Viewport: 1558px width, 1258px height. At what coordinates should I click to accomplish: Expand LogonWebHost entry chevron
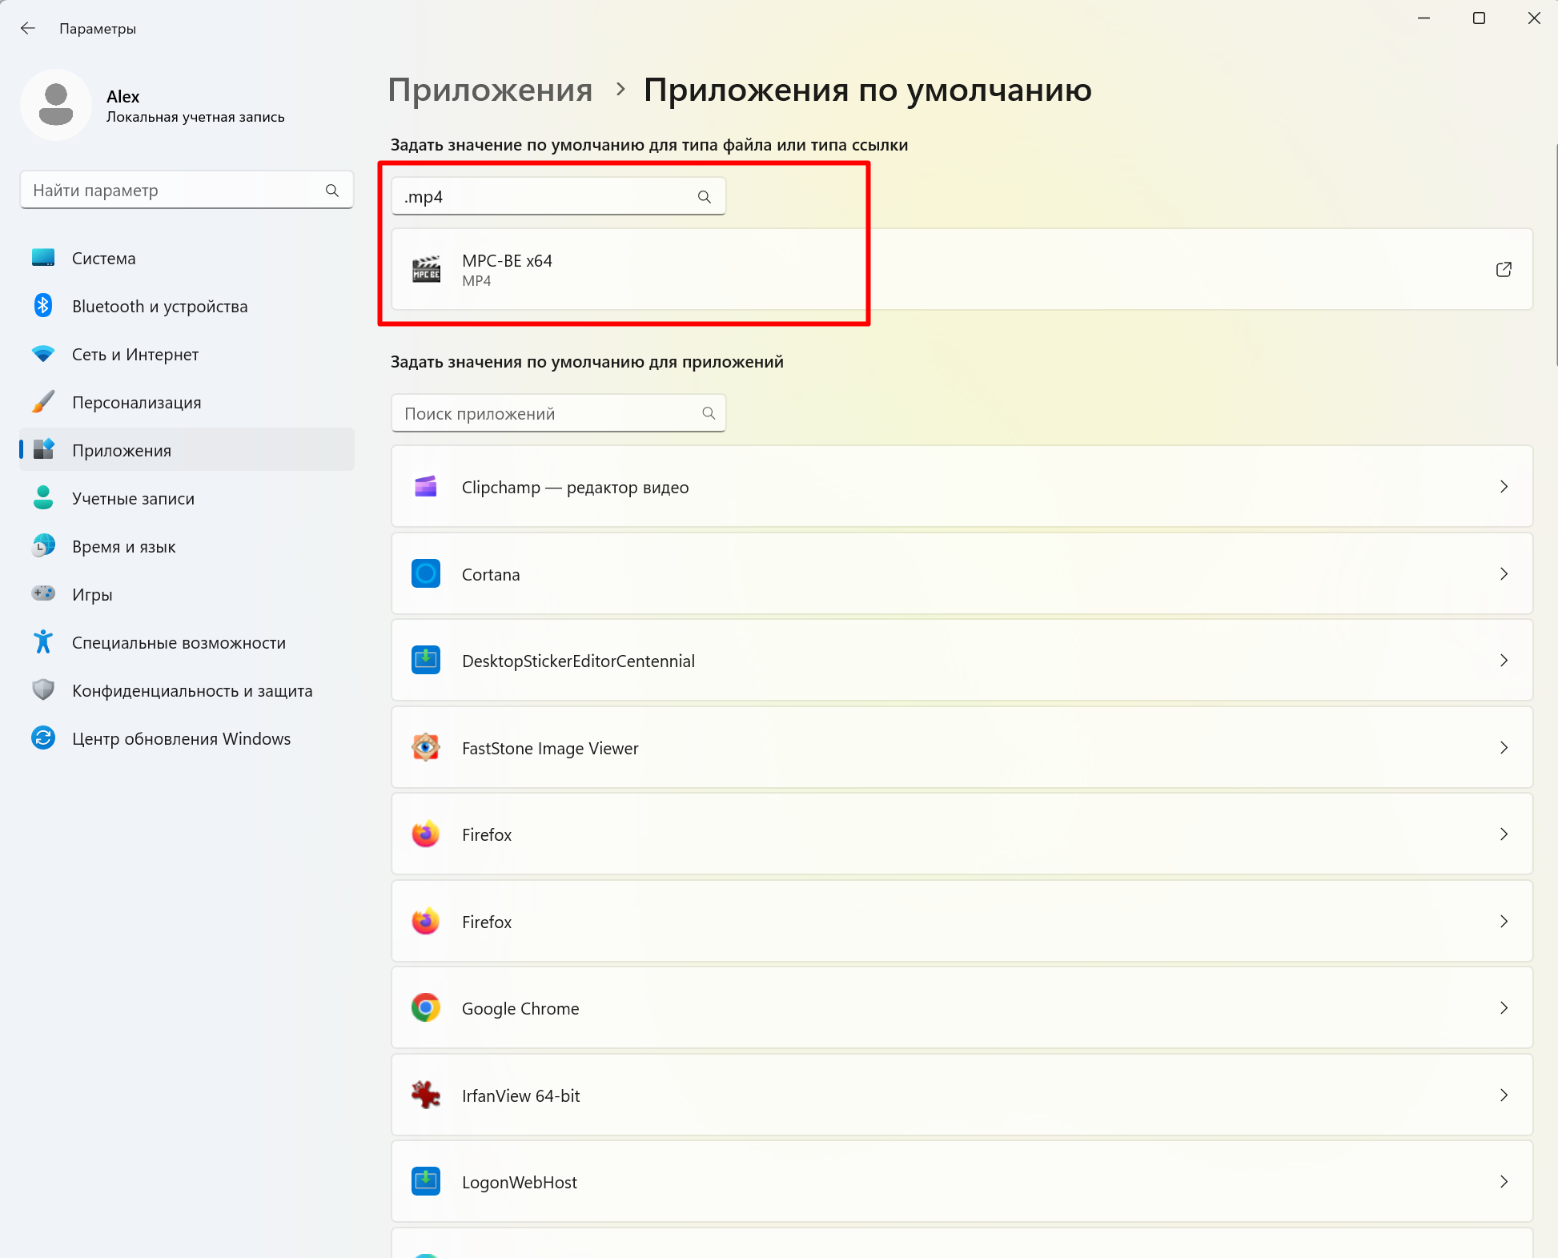[1503, 1182]
